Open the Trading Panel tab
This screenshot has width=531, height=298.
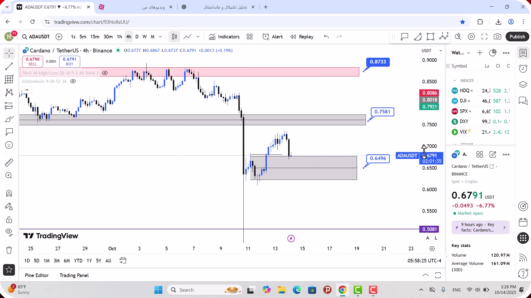click(x=74, y=275)
